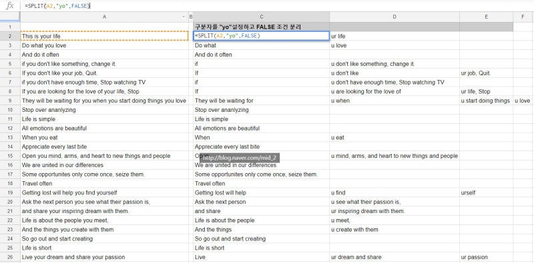This screenshot has width=534, height=263.
Task: Select column F header
Action: coord(523,17)
